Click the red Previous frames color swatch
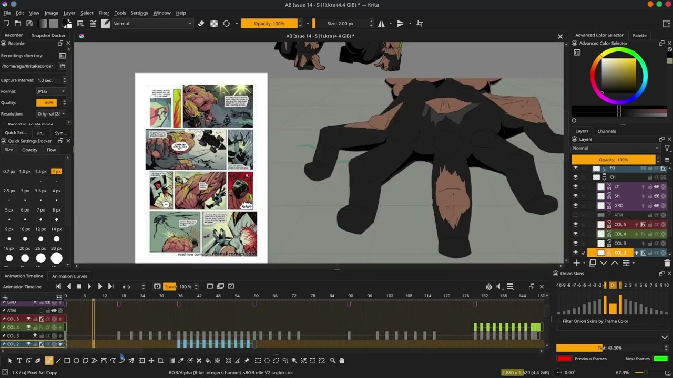The image size is (673, 378). point(564,359)
